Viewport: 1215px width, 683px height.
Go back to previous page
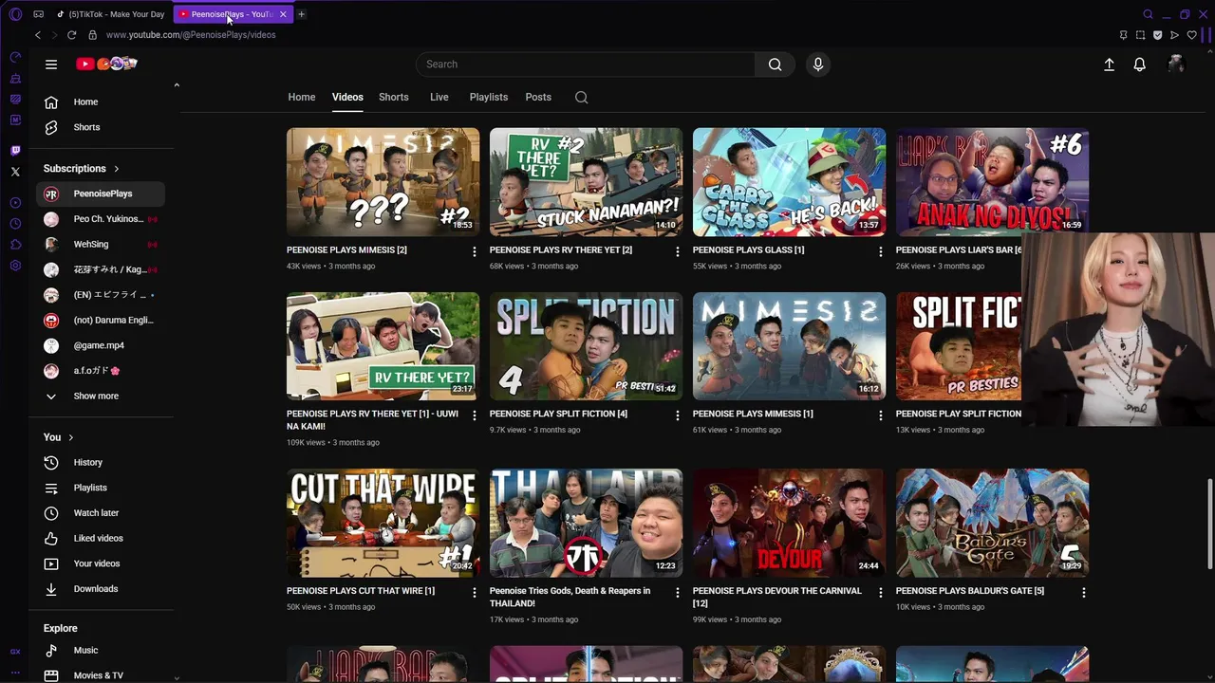37,35
